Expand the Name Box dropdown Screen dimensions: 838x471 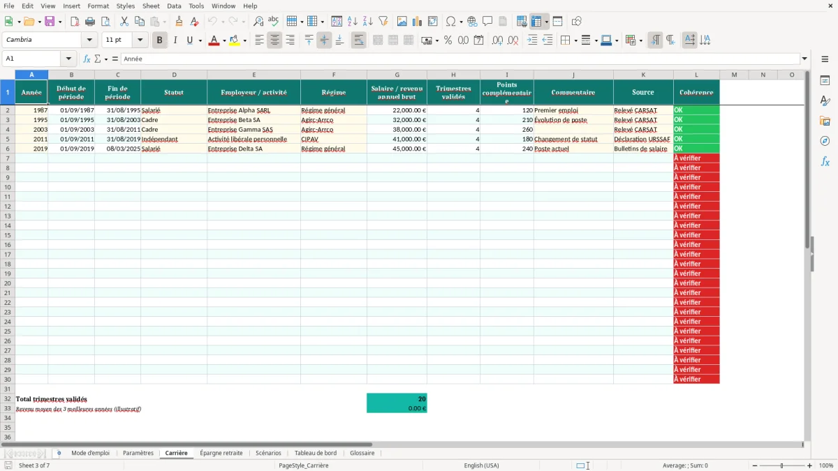(68, 59)
